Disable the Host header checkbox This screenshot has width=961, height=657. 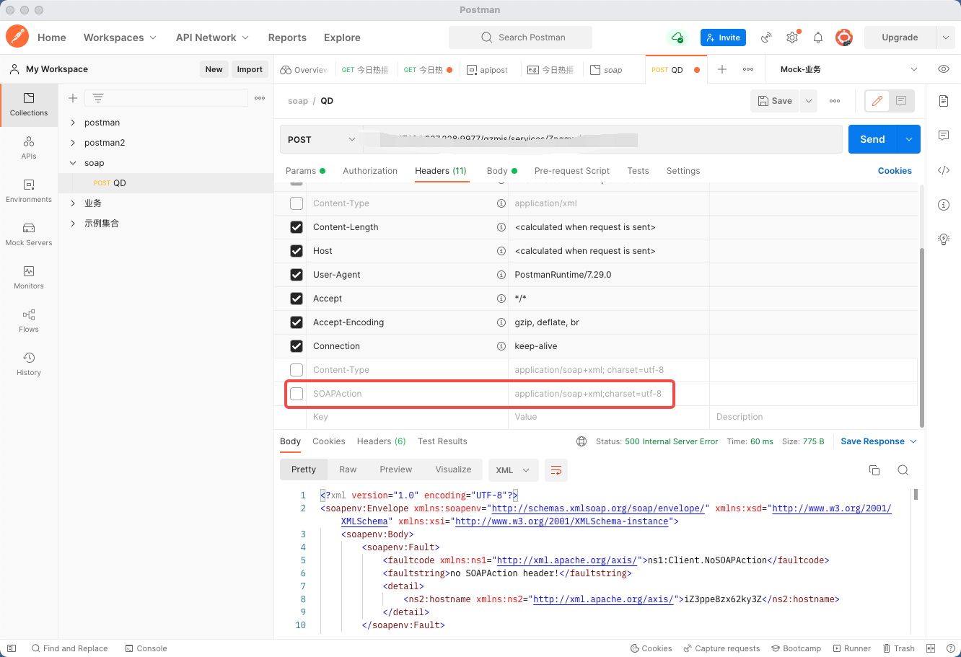[297, 250]
